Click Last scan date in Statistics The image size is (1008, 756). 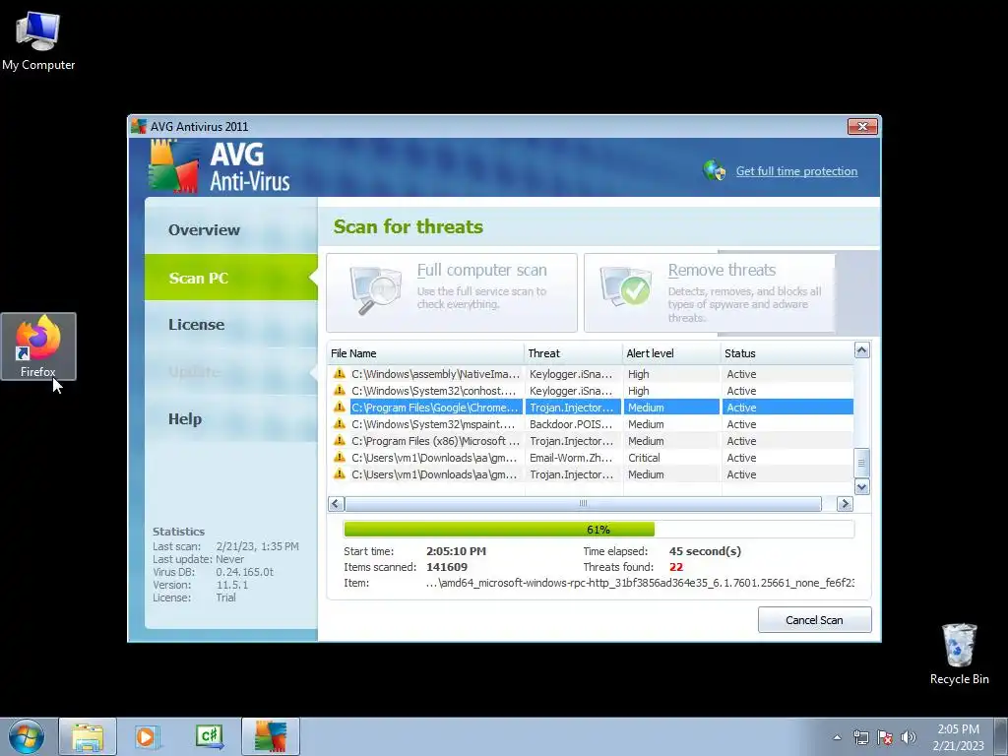pyautogui.click(x=257, y=546)
